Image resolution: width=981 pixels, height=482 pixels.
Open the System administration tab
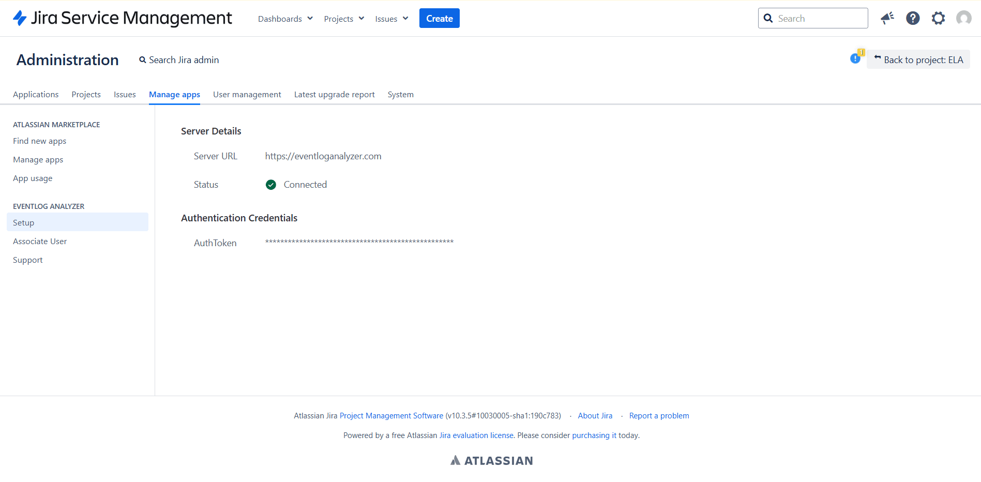(x=400, y=94)
